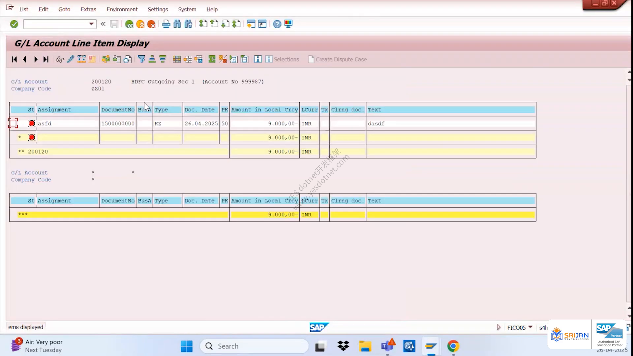
Task: Open Google Chrome from the taskbar
Action: [453, 346]
